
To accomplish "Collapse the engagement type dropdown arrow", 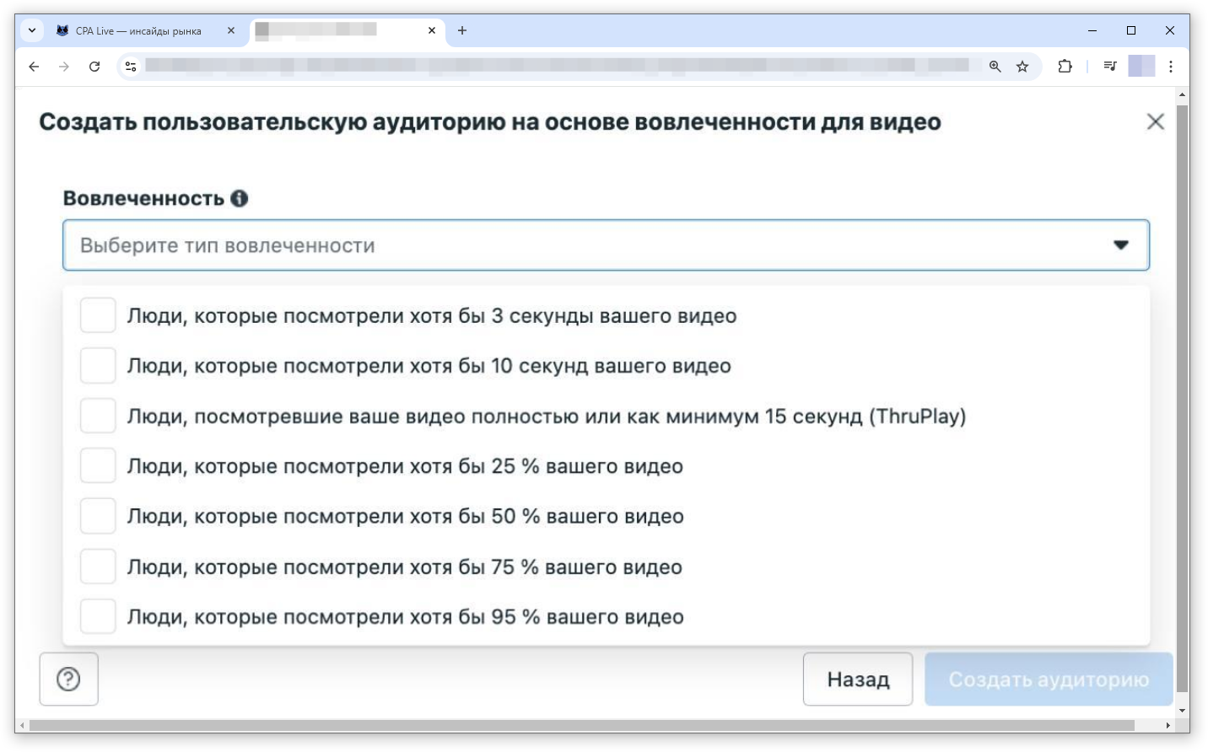I will click(1121, 245).
